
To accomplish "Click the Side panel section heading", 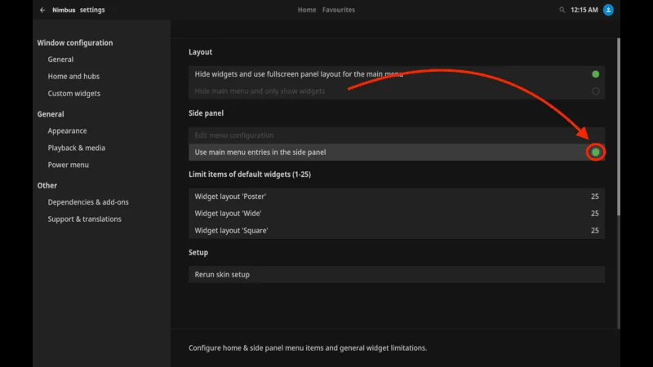I will click(x=207, y=113).
